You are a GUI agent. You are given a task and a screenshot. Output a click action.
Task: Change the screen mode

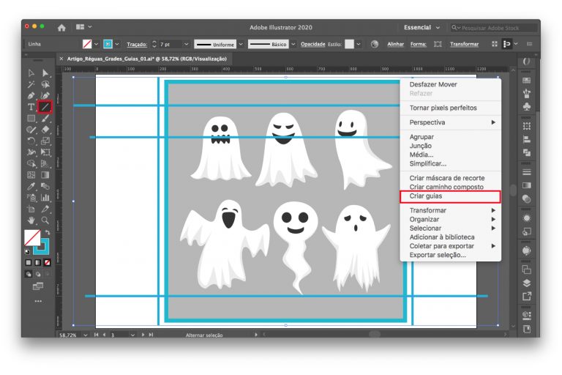pos(37,286)
